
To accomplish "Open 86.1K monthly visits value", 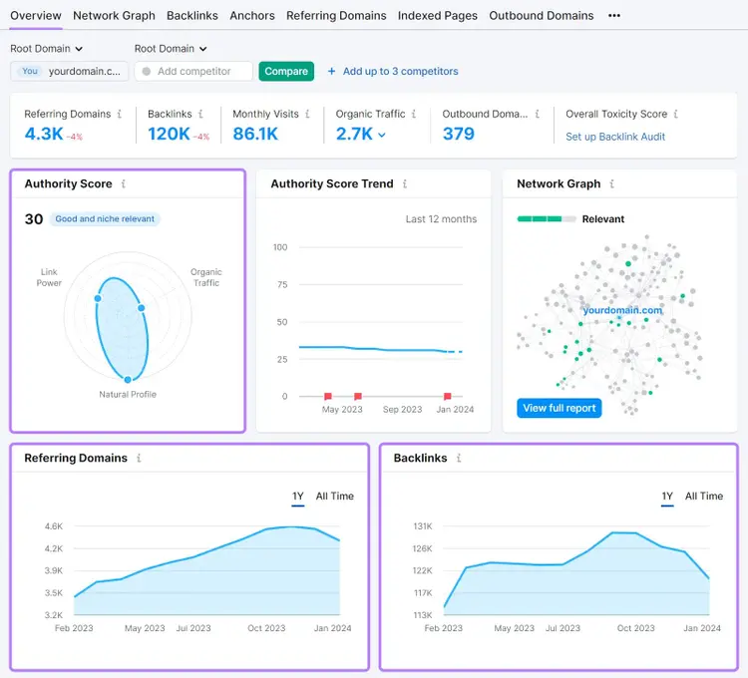I will coord(255,134).
